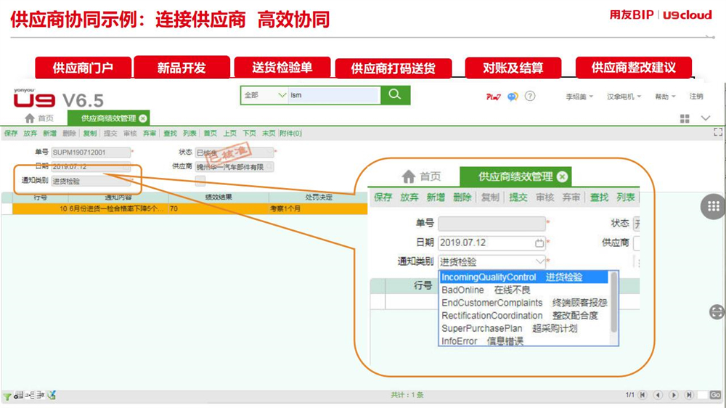This screenshot has height=408, width=726.
Task: Open the calendar icon in enlarged 日期 field
Action: (x=539, y=242)
